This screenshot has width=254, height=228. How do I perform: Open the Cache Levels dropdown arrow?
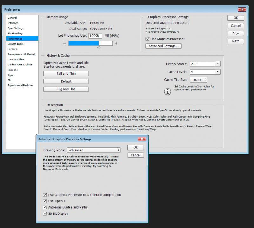tap(218, 72)
